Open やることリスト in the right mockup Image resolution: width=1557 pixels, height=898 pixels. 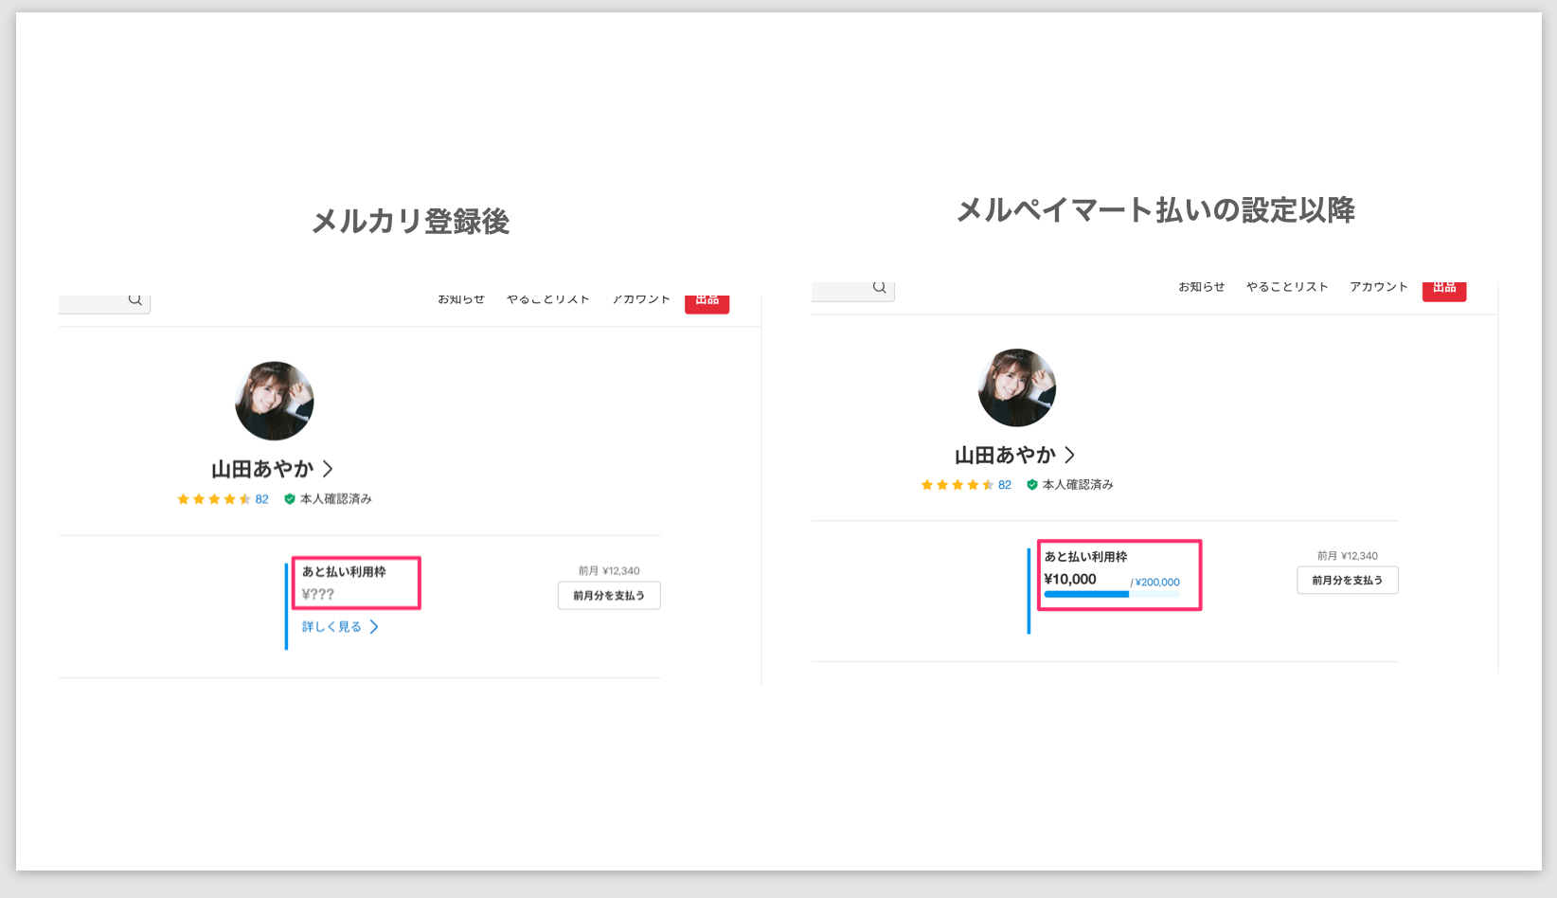(1288, 287)
